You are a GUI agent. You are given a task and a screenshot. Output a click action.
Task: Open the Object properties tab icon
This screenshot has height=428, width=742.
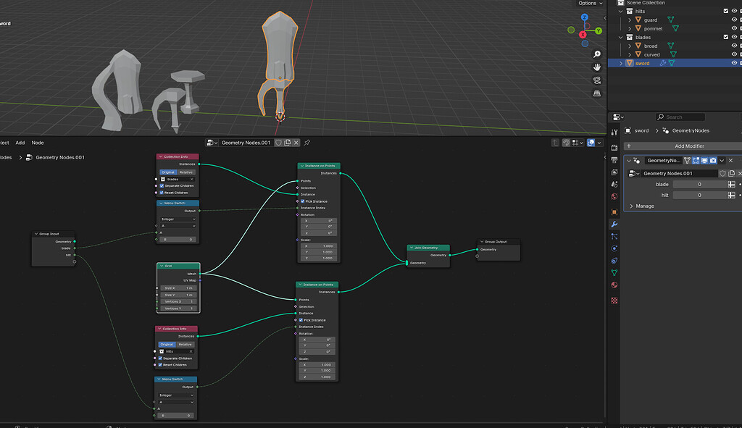coord(614,212)
